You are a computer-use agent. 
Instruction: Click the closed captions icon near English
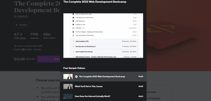coord(23,50)
